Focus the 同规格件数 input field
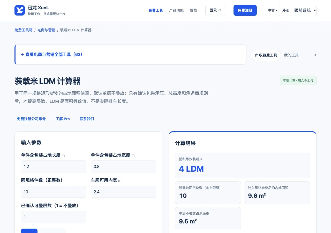Image resolution: width=331 pixels, height=233 pixels. 54,192
